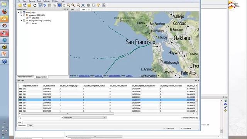Click the split view columns icon

(94, 5)
